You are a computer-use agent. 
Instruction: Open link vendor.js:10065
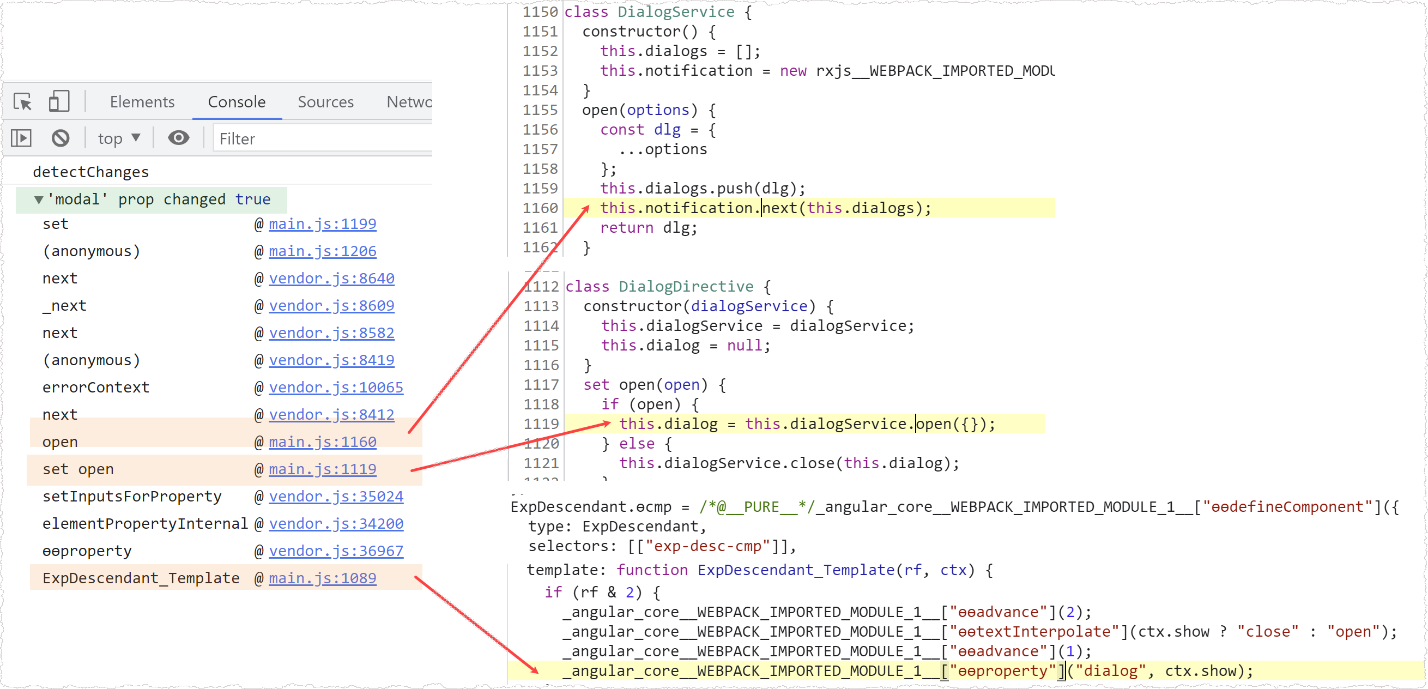point(336,387)
